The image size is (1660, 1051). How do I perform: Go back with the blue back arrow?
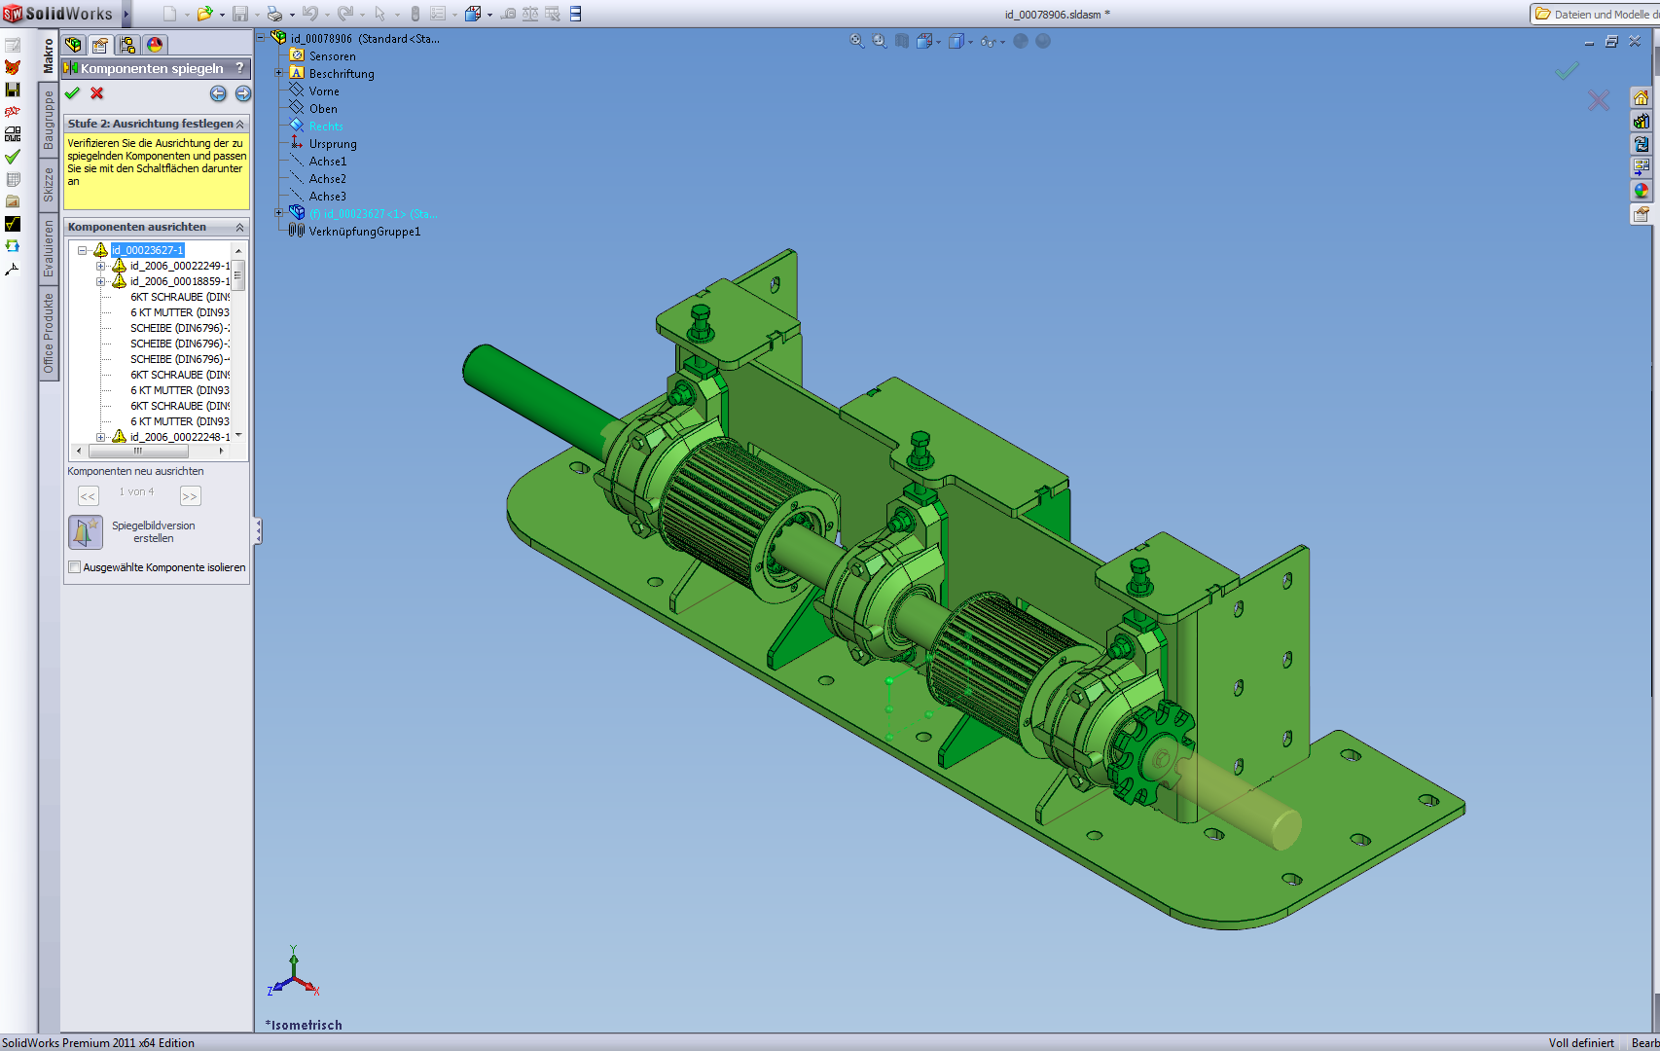218,93
